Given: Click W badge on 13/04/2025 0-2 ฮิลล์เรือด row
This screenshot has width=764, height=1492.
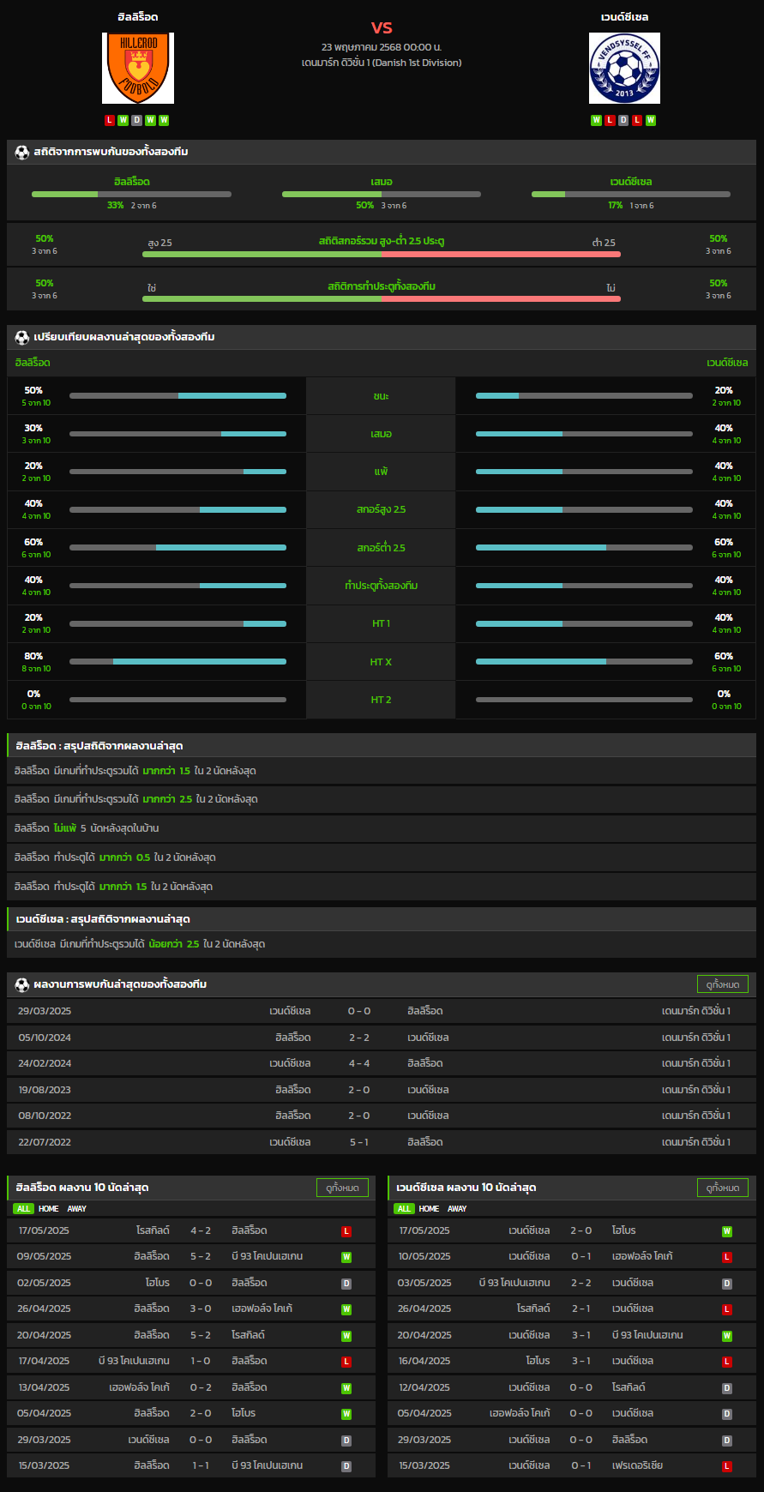Looking at the screenshot, I should pos(346,1388).
